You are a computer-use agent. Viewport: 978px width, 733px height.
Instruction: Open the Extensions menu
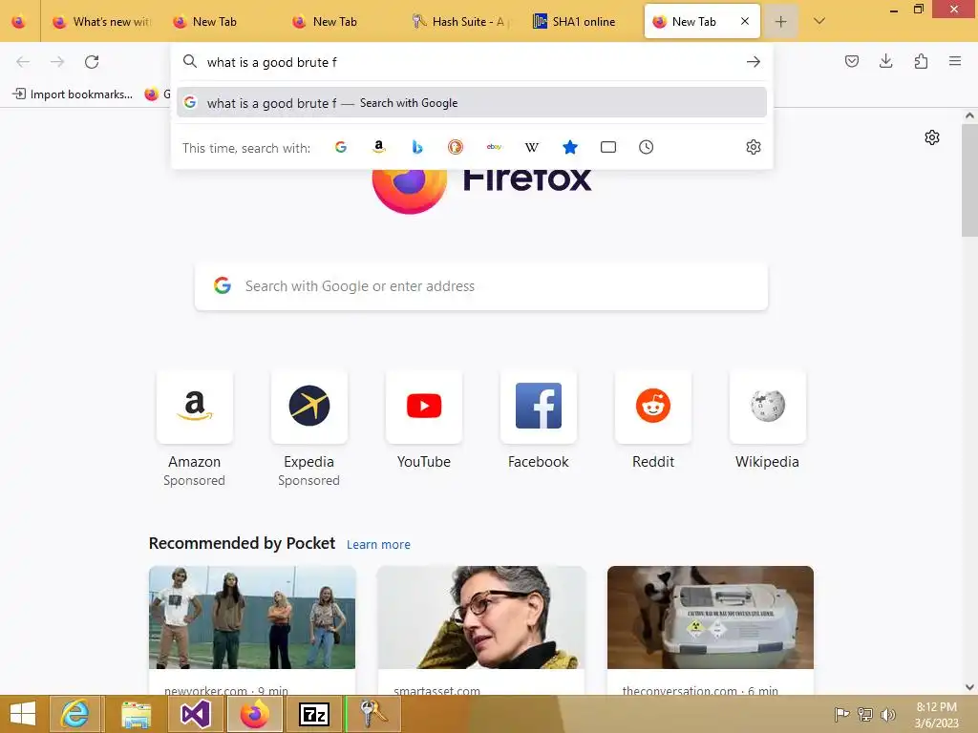[921, 61]
